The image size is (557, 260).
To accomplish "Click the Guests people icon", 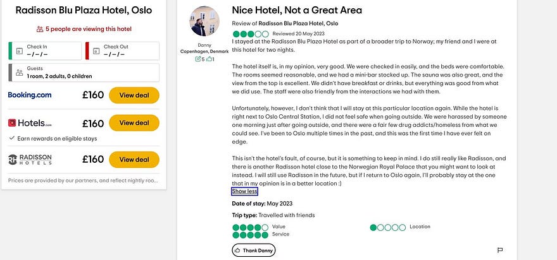I will [x=20, y=73].
